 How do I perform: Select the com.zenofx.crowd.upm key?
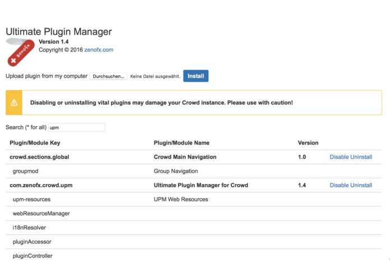pos(41,186)
